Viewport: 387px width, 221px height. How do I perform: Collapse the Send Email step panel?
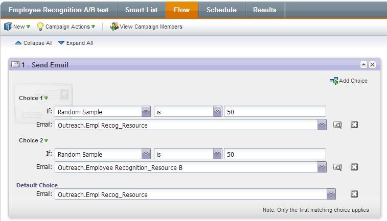coord(363,65)
